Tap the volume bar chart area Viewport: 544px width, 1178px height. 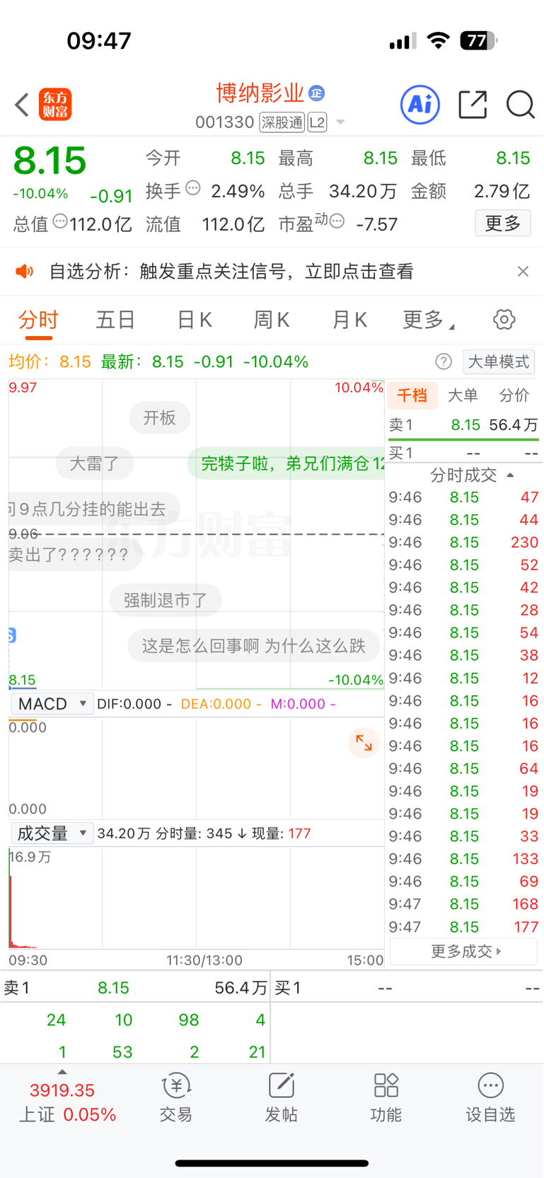click(x=197, y=899)
